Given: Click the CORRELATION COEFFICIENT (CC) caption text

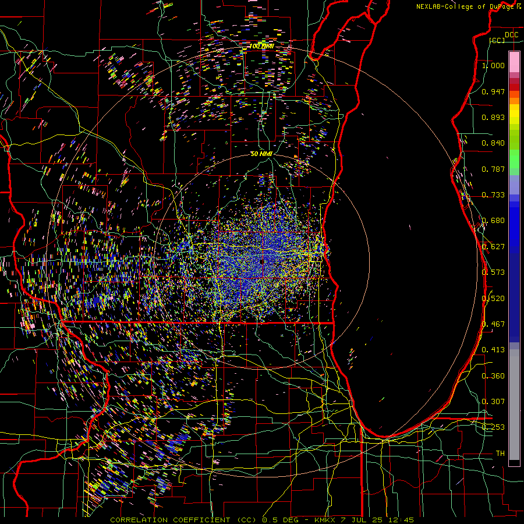Looking at the screenshot, I should [184, 520].
